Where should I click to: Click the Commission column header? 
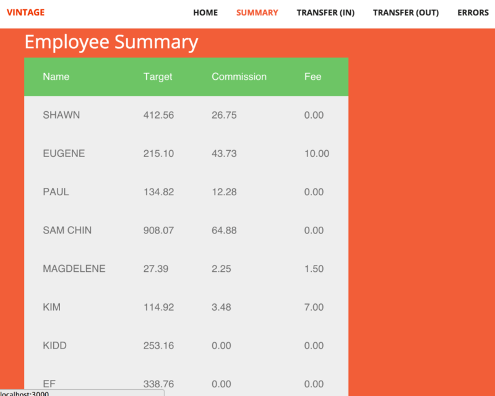(239, 77)
